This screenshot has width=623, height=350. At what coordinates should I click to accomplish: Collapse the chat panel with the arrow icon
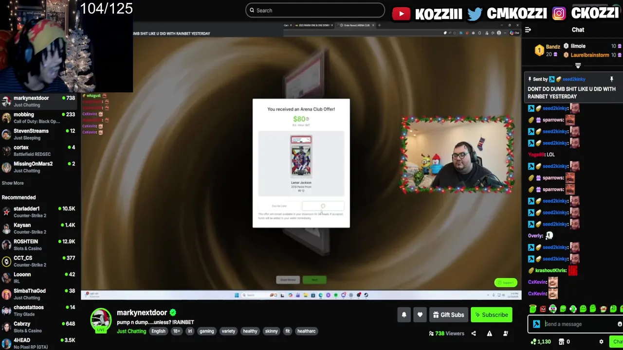[528, 30]
